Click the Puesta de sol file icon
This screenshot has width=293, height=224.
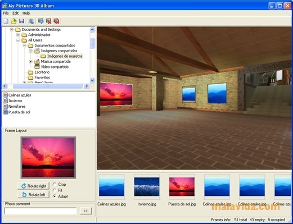(6, 112)
